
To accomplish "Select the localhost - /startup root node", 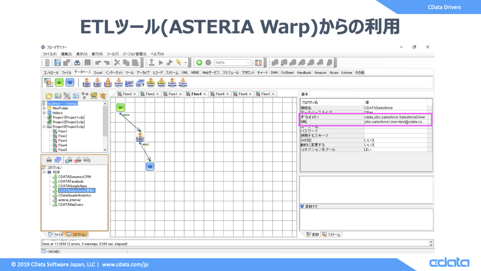I will [x=62, y=104].
